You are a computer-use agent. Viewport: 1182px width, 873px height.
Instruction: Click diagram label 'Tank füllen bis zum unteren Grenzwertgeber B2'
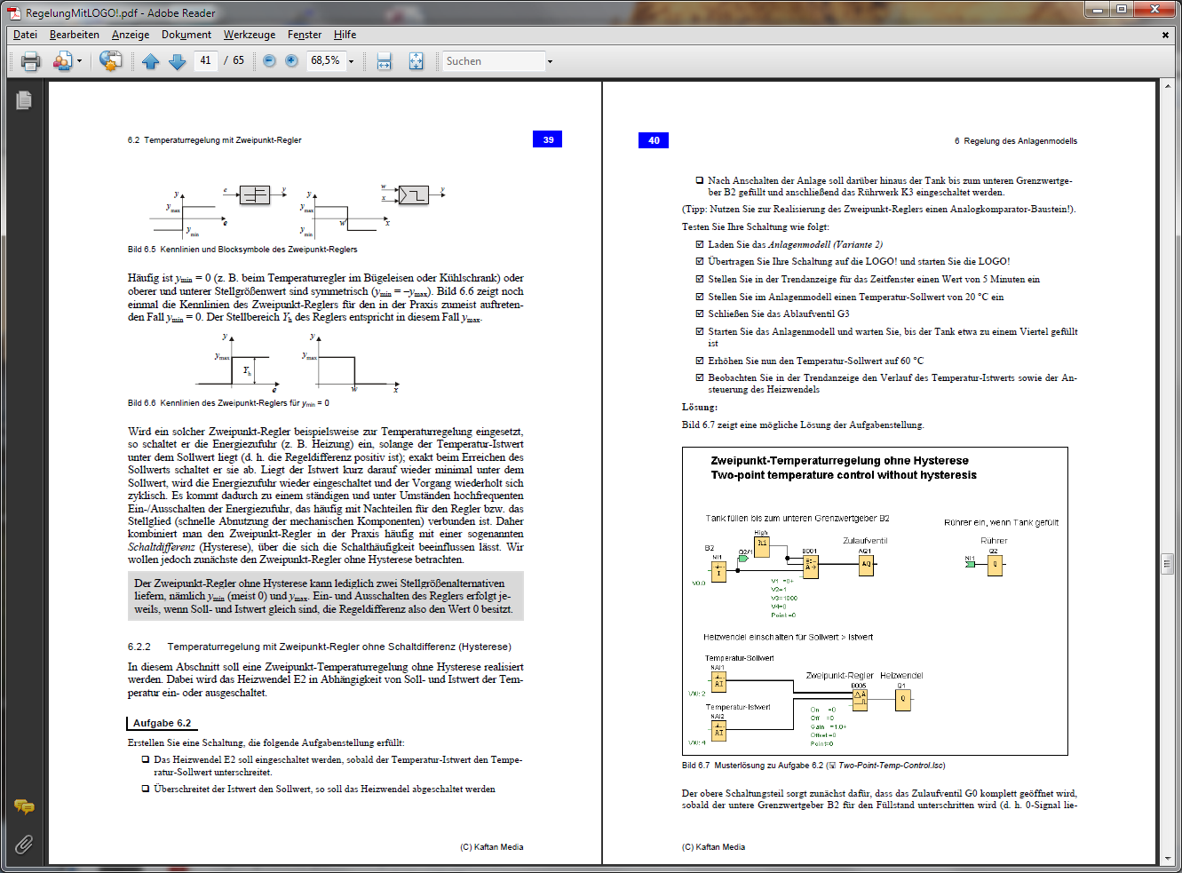797,518
